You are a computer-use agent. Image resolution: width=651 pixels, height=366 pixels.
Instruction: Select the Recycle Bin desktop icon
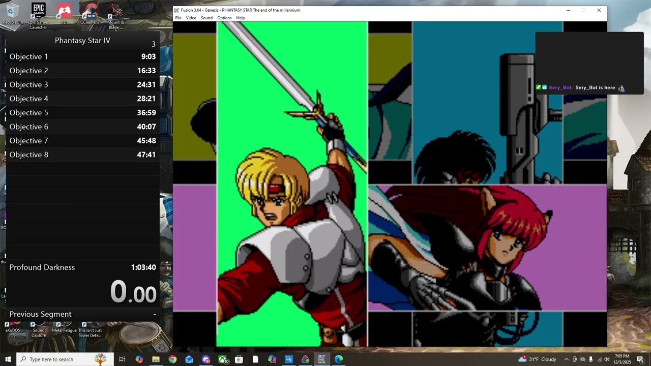(x=12, y=14)
